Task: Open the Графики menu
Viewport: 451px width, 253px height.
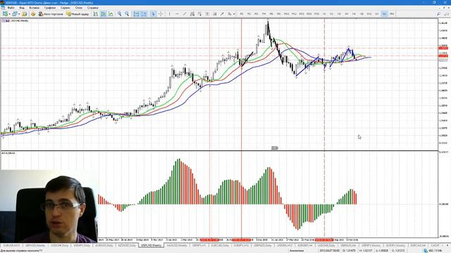Action: click(x=50, y=8)
